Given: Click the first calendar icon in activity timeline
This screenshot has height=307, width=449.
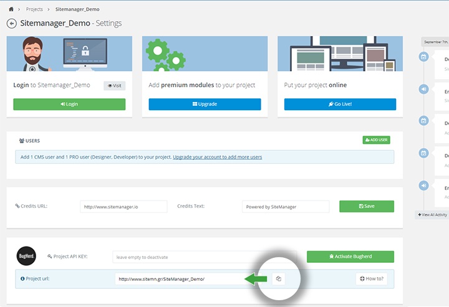Looking at the screenshot, I should pos(424,57).
